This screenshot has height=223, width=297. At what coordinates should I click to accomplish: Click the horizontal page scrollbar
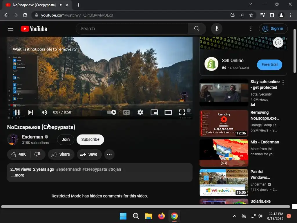(146, 206)
